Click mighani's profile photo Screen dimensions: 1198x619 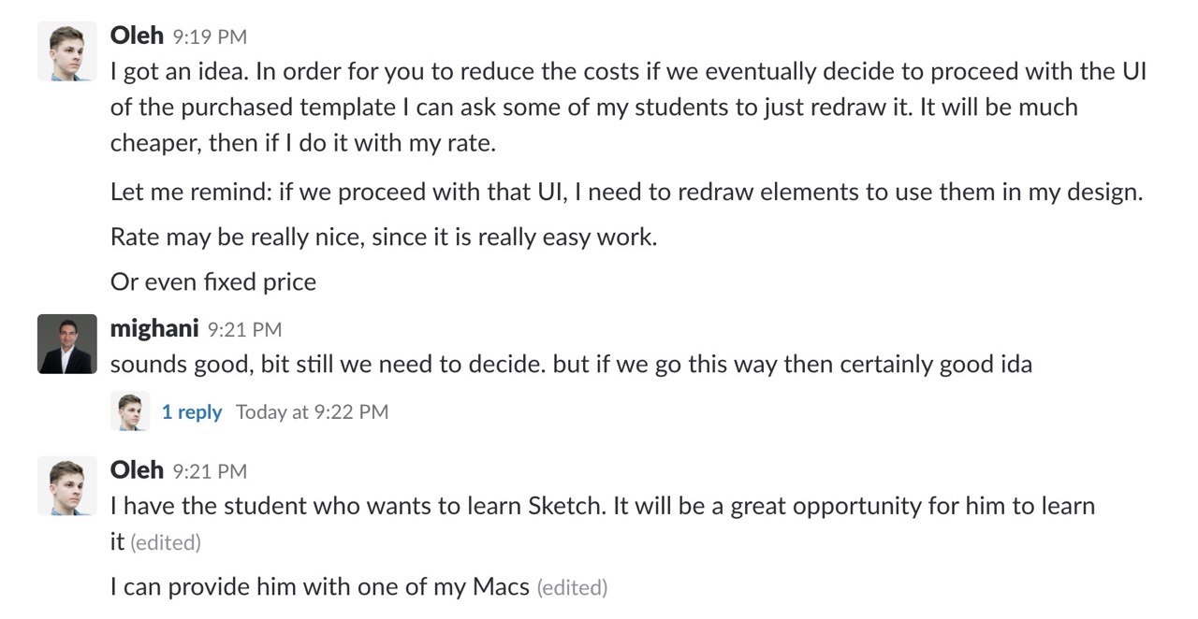coord(67,344)
